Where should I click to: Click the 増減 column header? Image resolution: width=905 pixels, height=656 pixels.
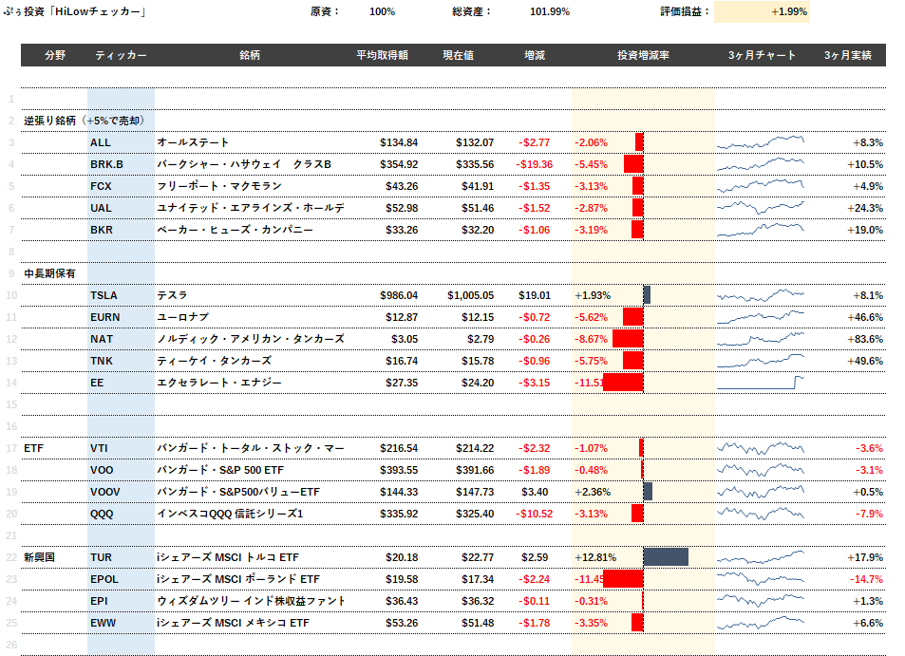click(x=535, y=55)
